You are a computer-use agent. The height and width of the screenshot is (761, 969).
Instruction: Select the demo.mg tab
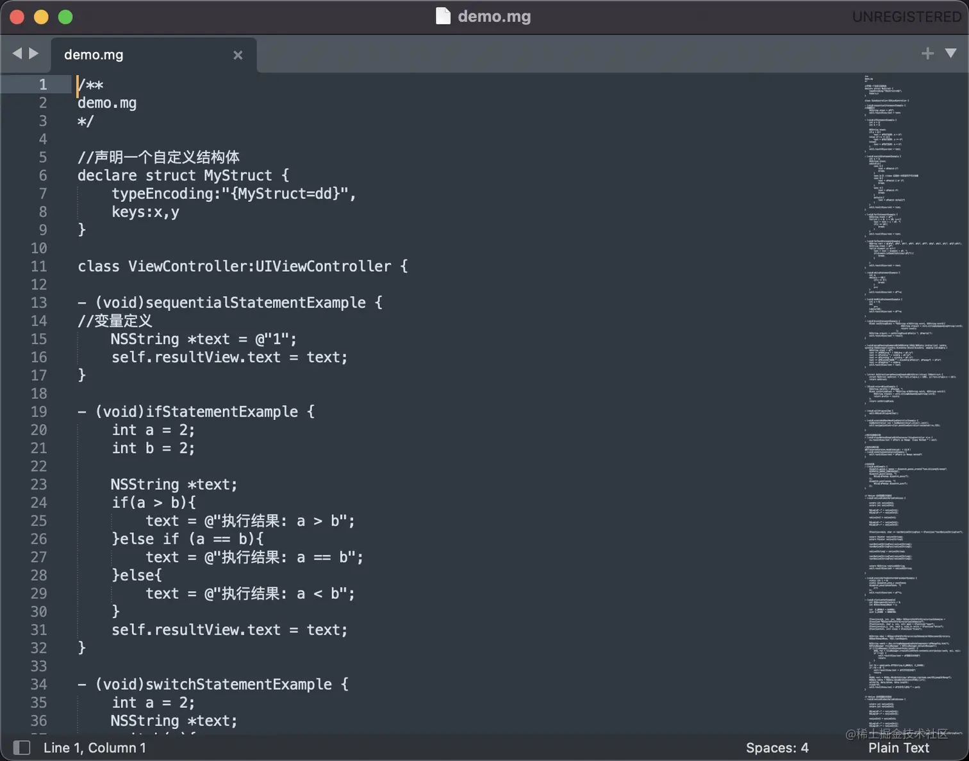click(x=154, y=55)
